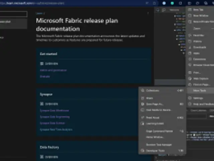This screenshot has width=214, height=161.
Task: Open Favorites from the Edge menu
Action: 201,35
